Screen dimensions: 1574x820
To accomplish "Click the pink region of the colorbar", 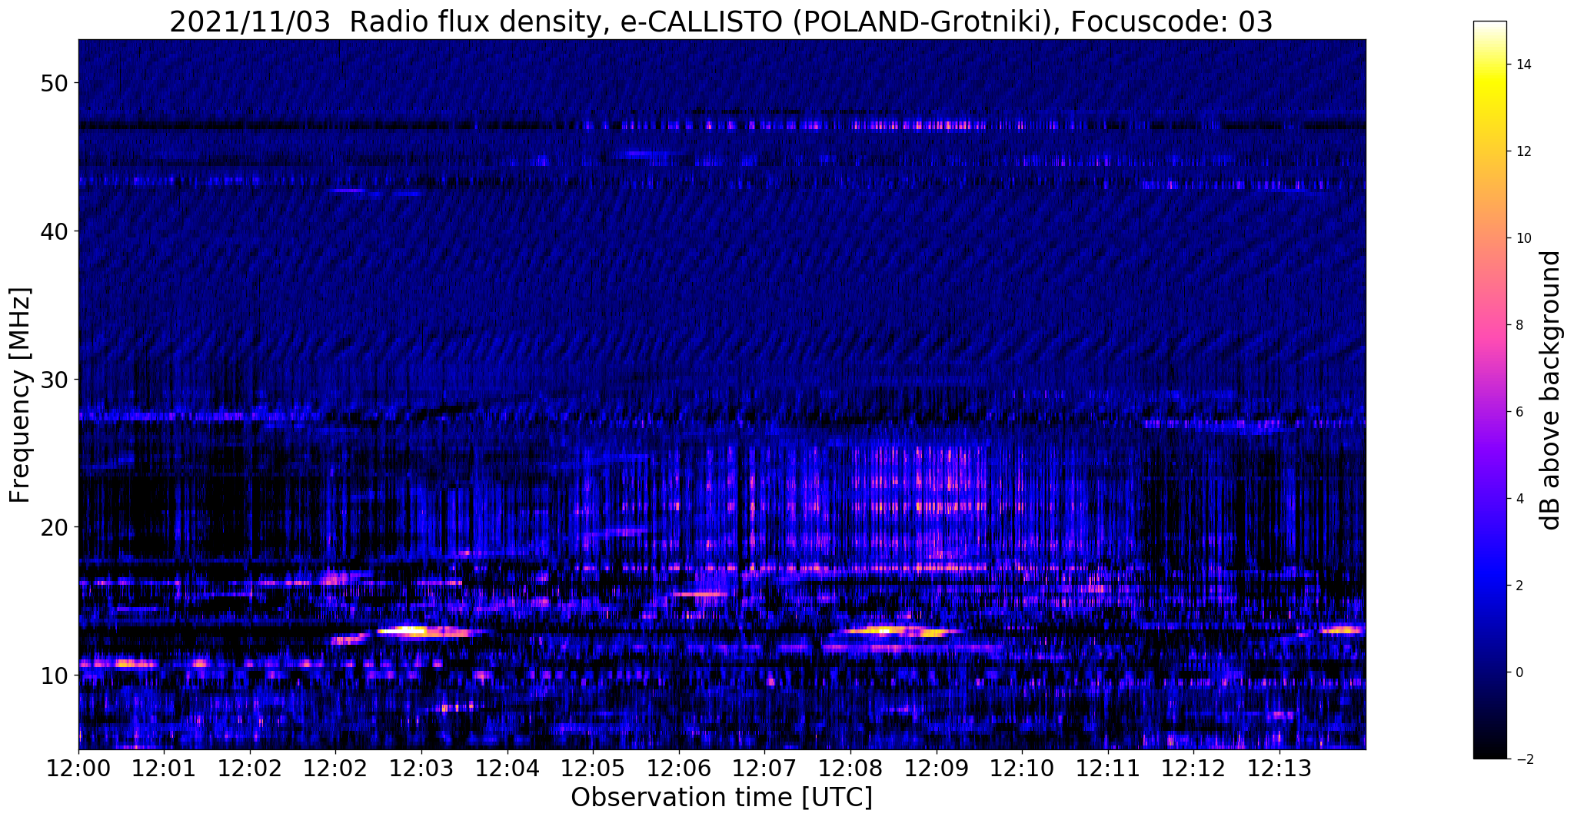I will click(1489, 325).
